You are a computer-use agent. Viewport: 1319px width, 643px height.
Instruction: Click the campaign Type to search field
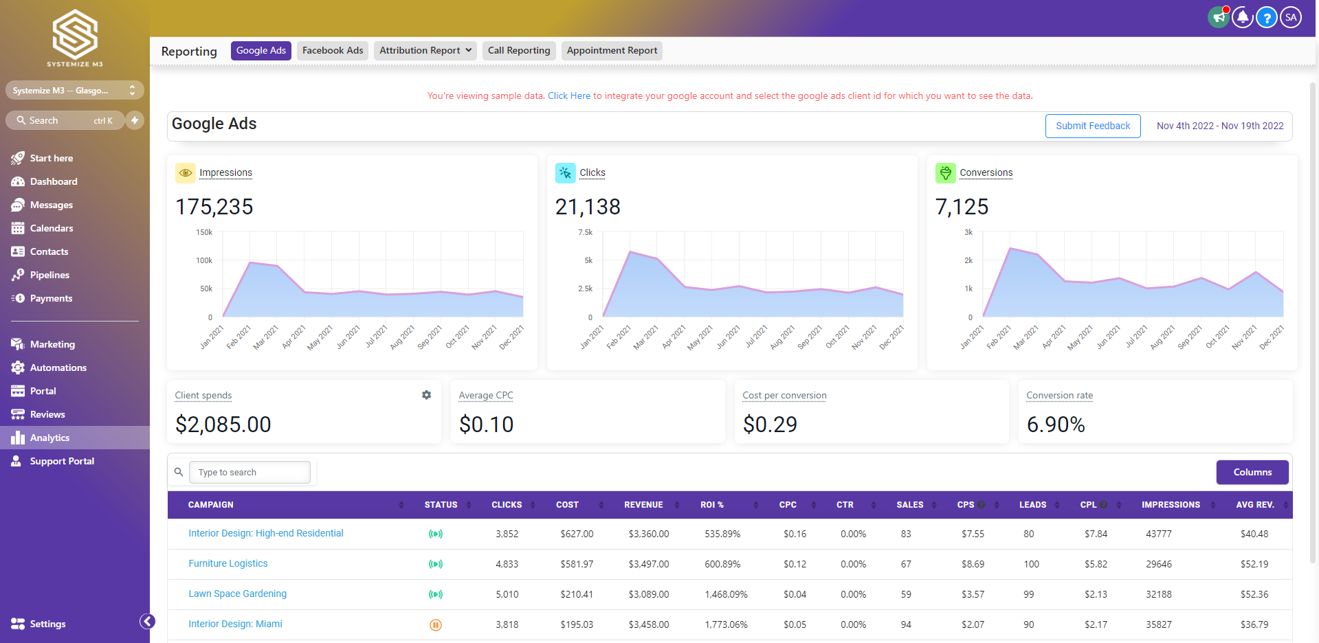(249, 472)
